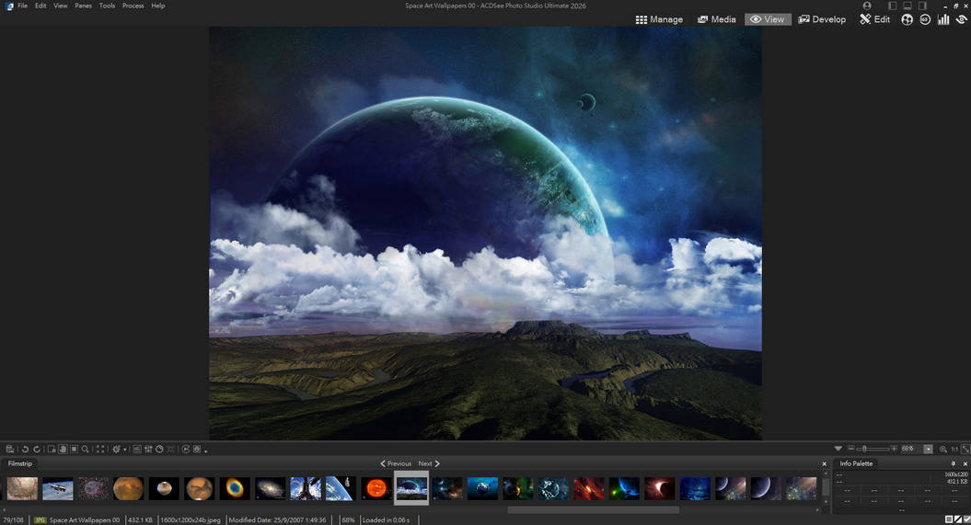Viewport: 971px width, 525px height.
Task: Toggle the checkmark tag icon in status bar
Action: pyautogui.click(x=966, y=519)
